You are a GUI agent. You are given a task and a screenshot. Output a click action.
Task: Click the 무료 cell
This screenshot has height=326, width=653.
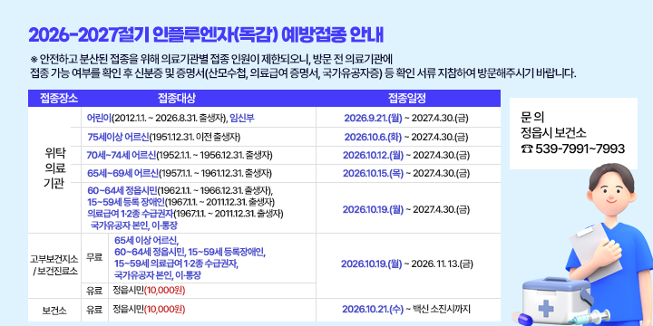[x=94, y=258]
